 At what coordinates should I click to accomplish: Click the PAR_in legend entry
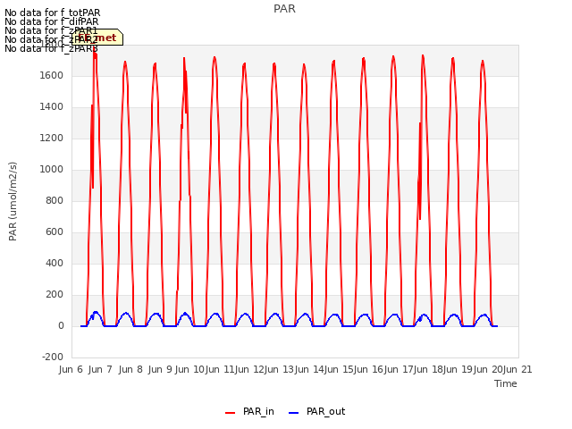[x=249, y=411]
